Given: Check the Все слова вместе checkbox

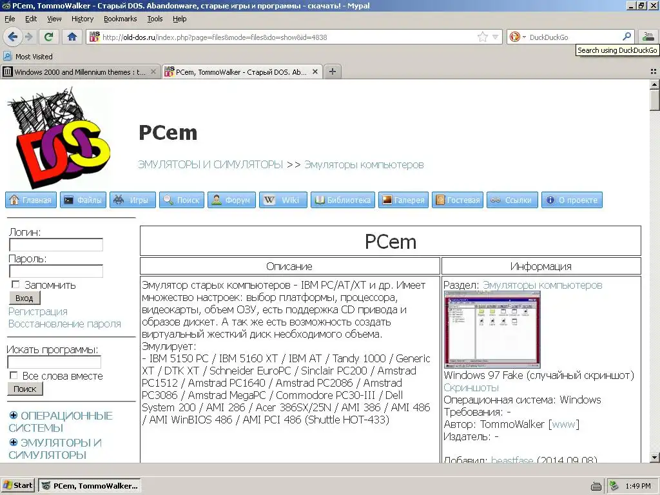Looking at the screenshot, I should click(x=14, y=375).
